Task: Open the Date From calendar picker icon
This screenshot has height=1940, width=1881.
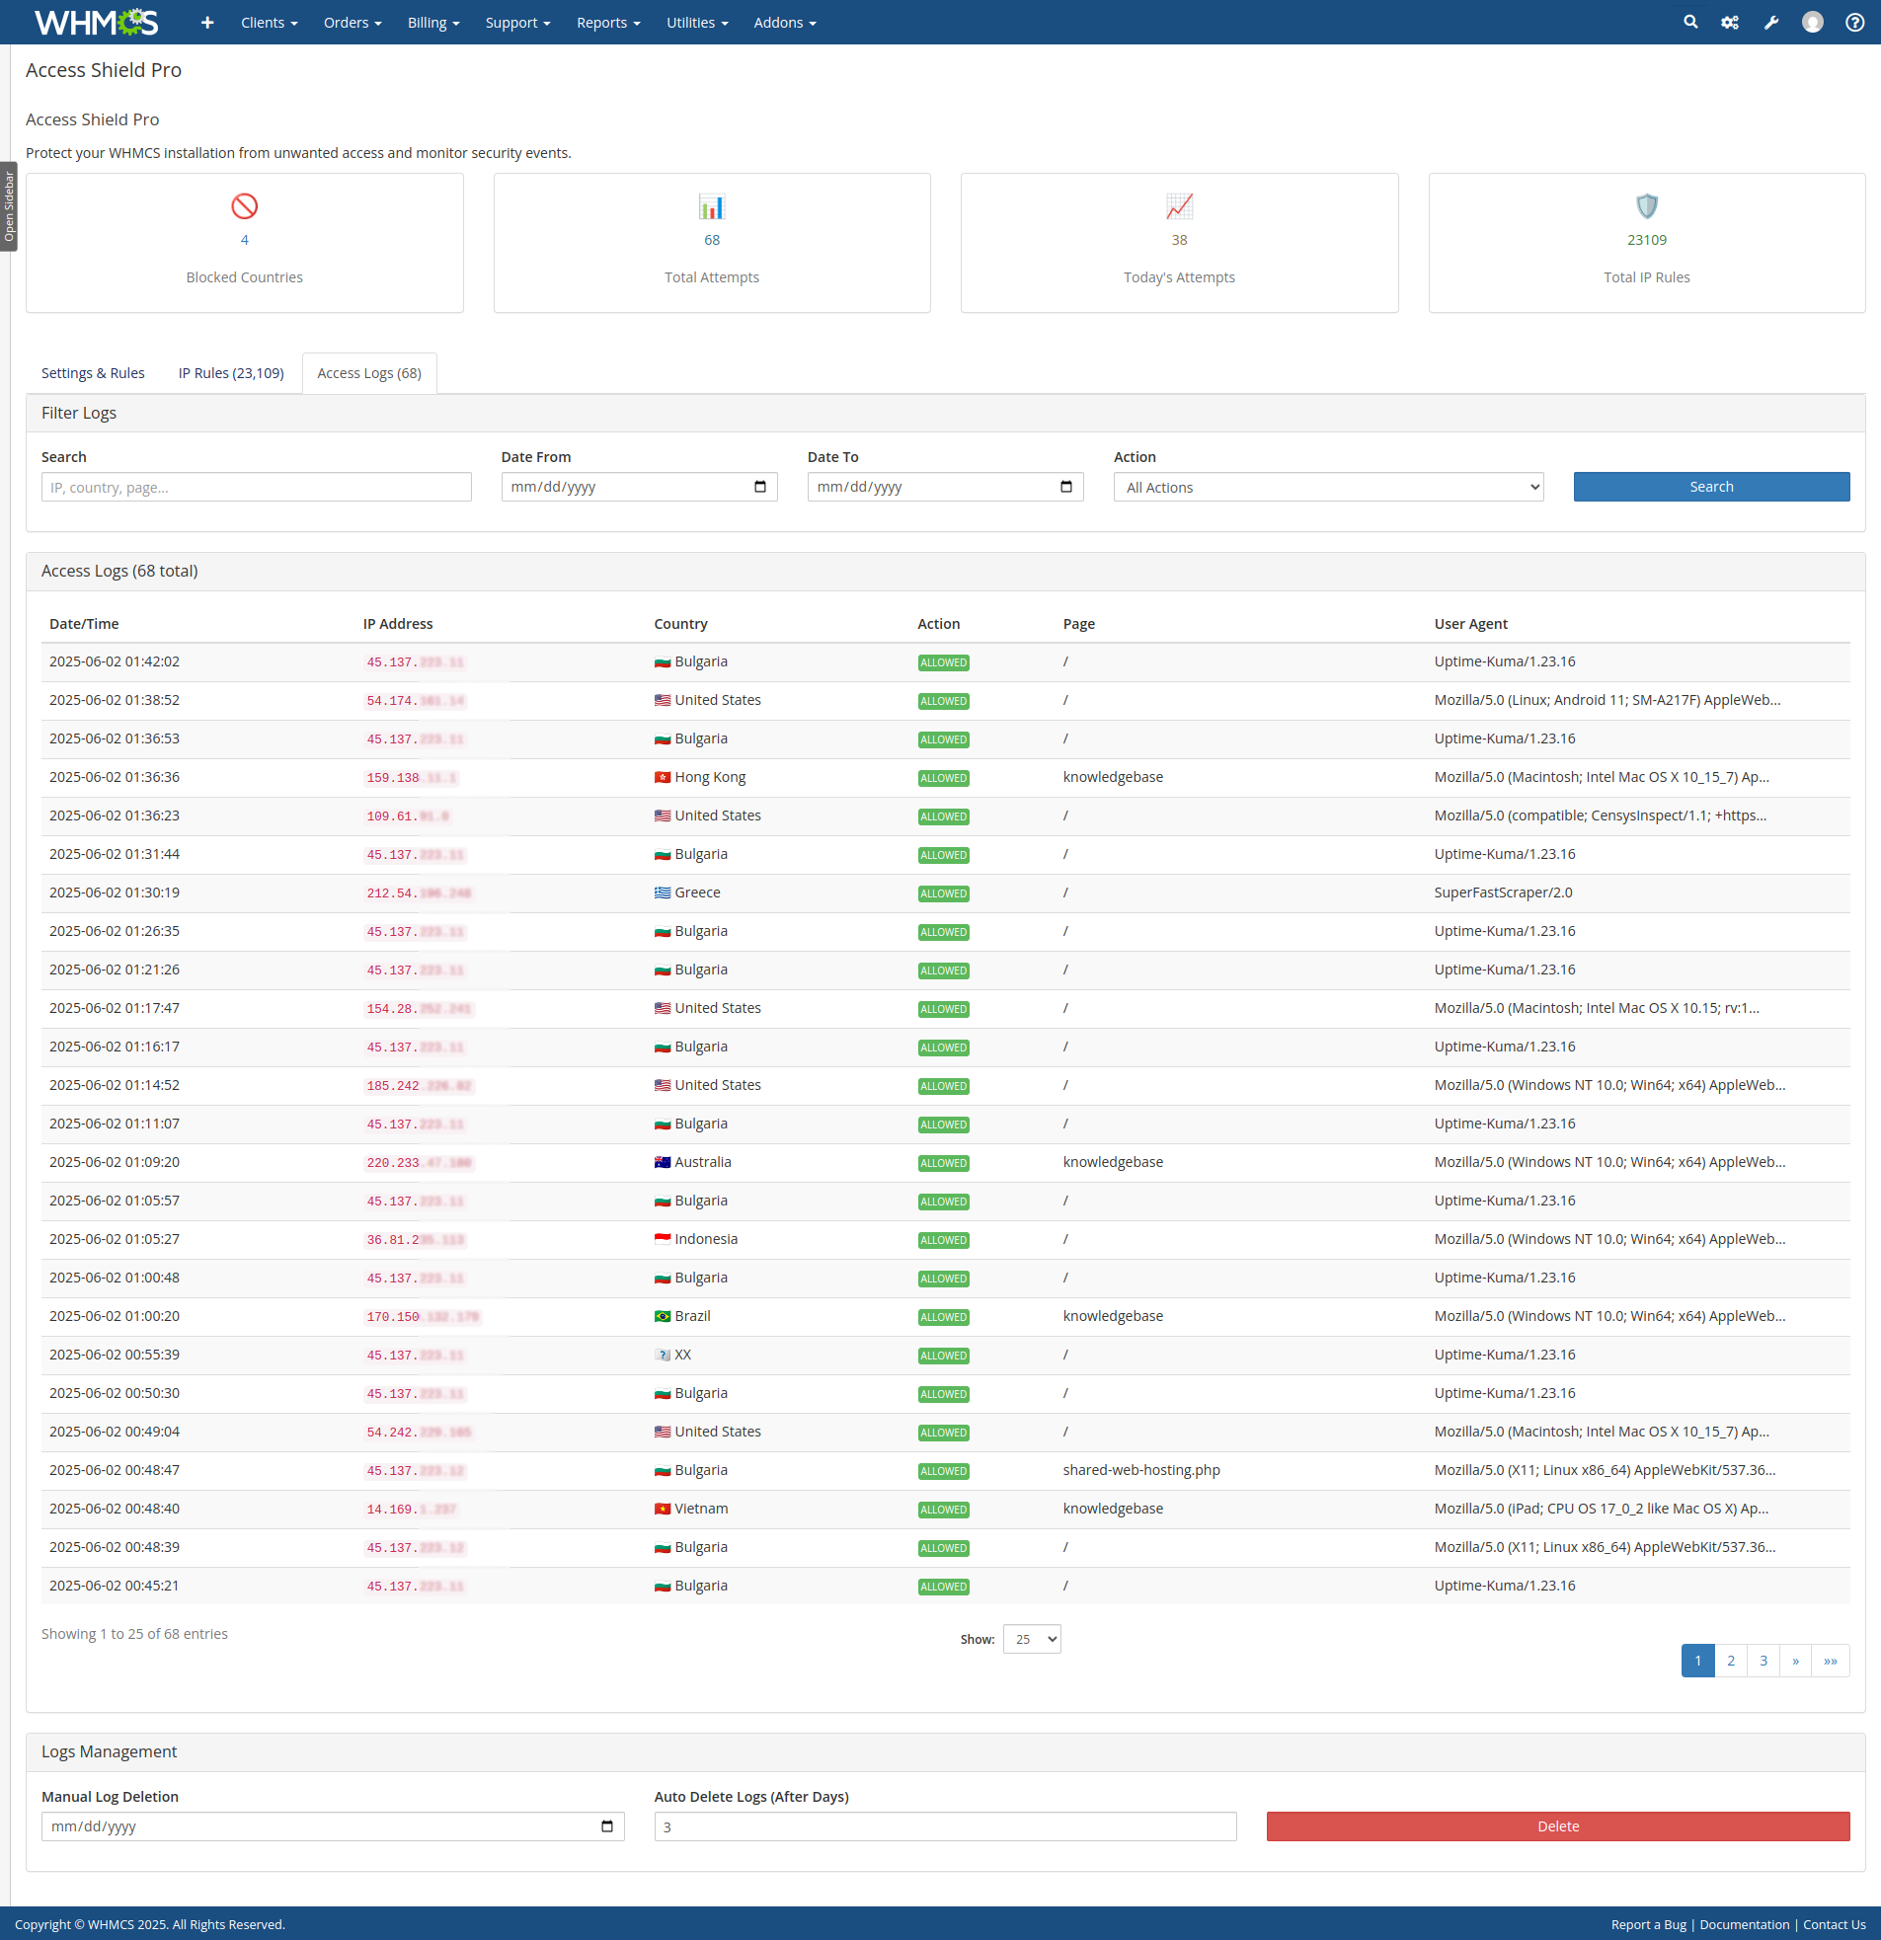Action: point(760,486)
